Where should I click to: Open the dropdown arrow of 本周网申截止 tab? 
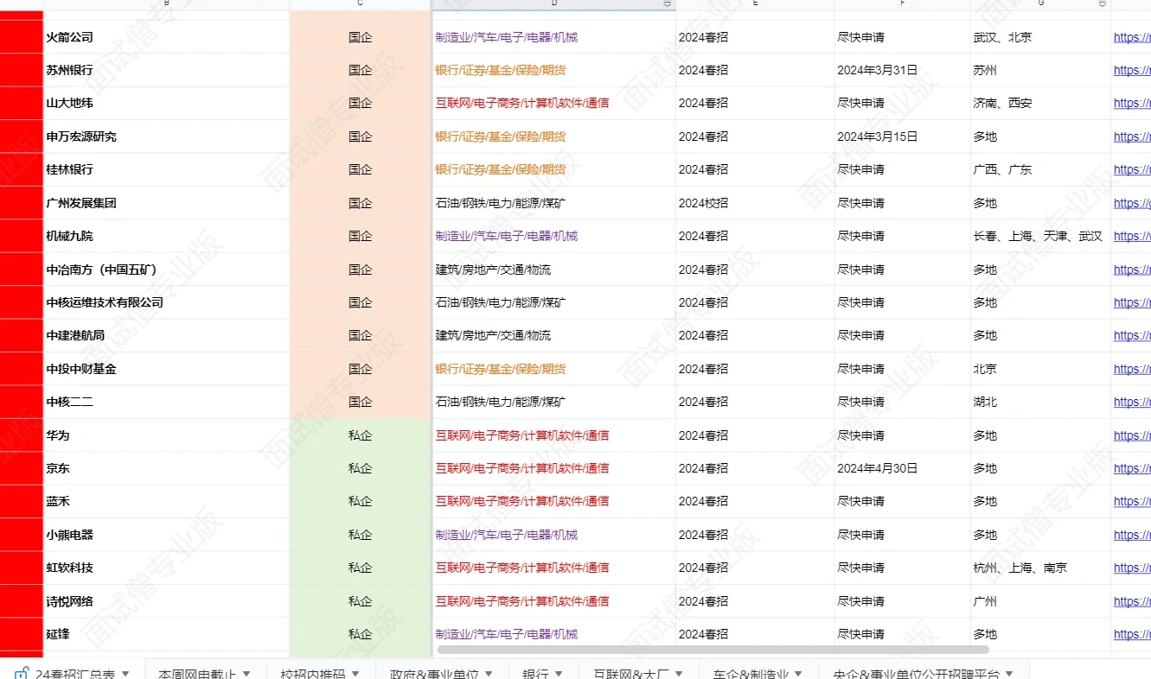tap(246, 673)
